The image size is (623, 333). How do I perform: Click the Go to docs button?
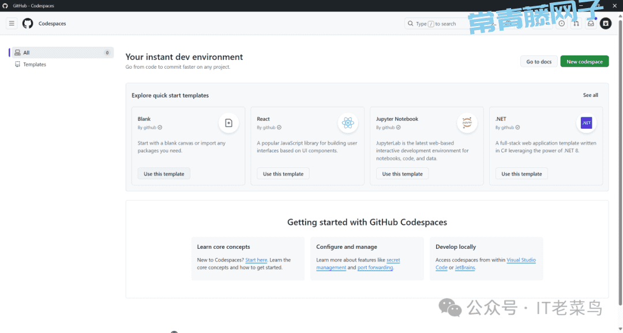click(539, 62)
